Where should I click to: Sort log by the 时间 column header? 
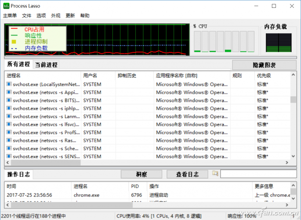(x=38, y=186)
